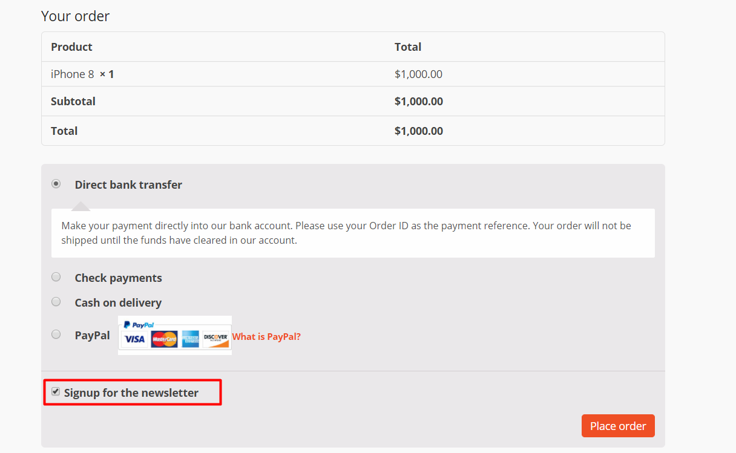Select the Cash on delivery radio button
The width and height of the screenshot is (736, 453).
coord(56,301)
